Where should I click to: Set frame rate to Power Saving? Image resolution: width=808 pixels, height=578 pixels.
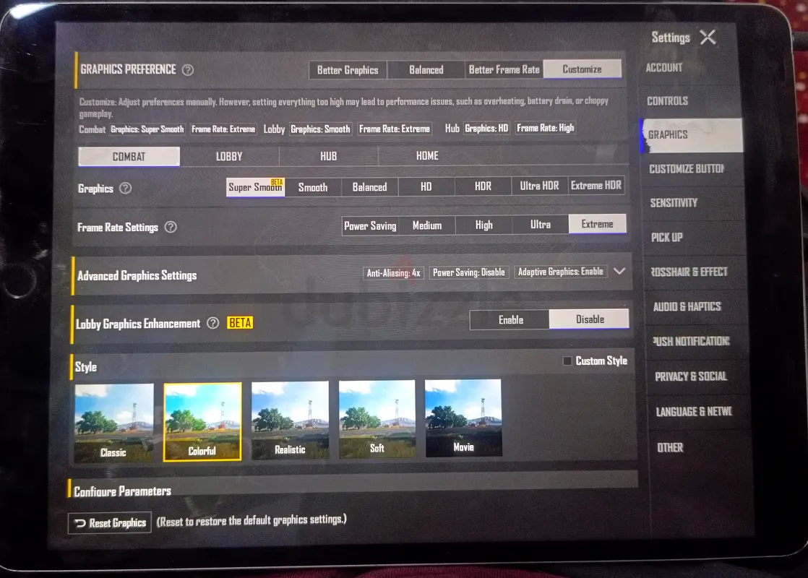pos(371,225)
